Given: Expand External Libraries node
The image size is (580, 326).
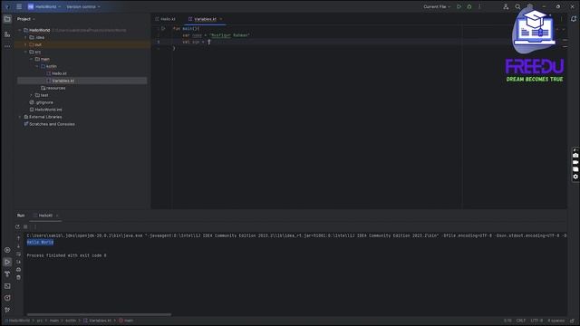Looking at the screenshot, I should pos(20,117).
